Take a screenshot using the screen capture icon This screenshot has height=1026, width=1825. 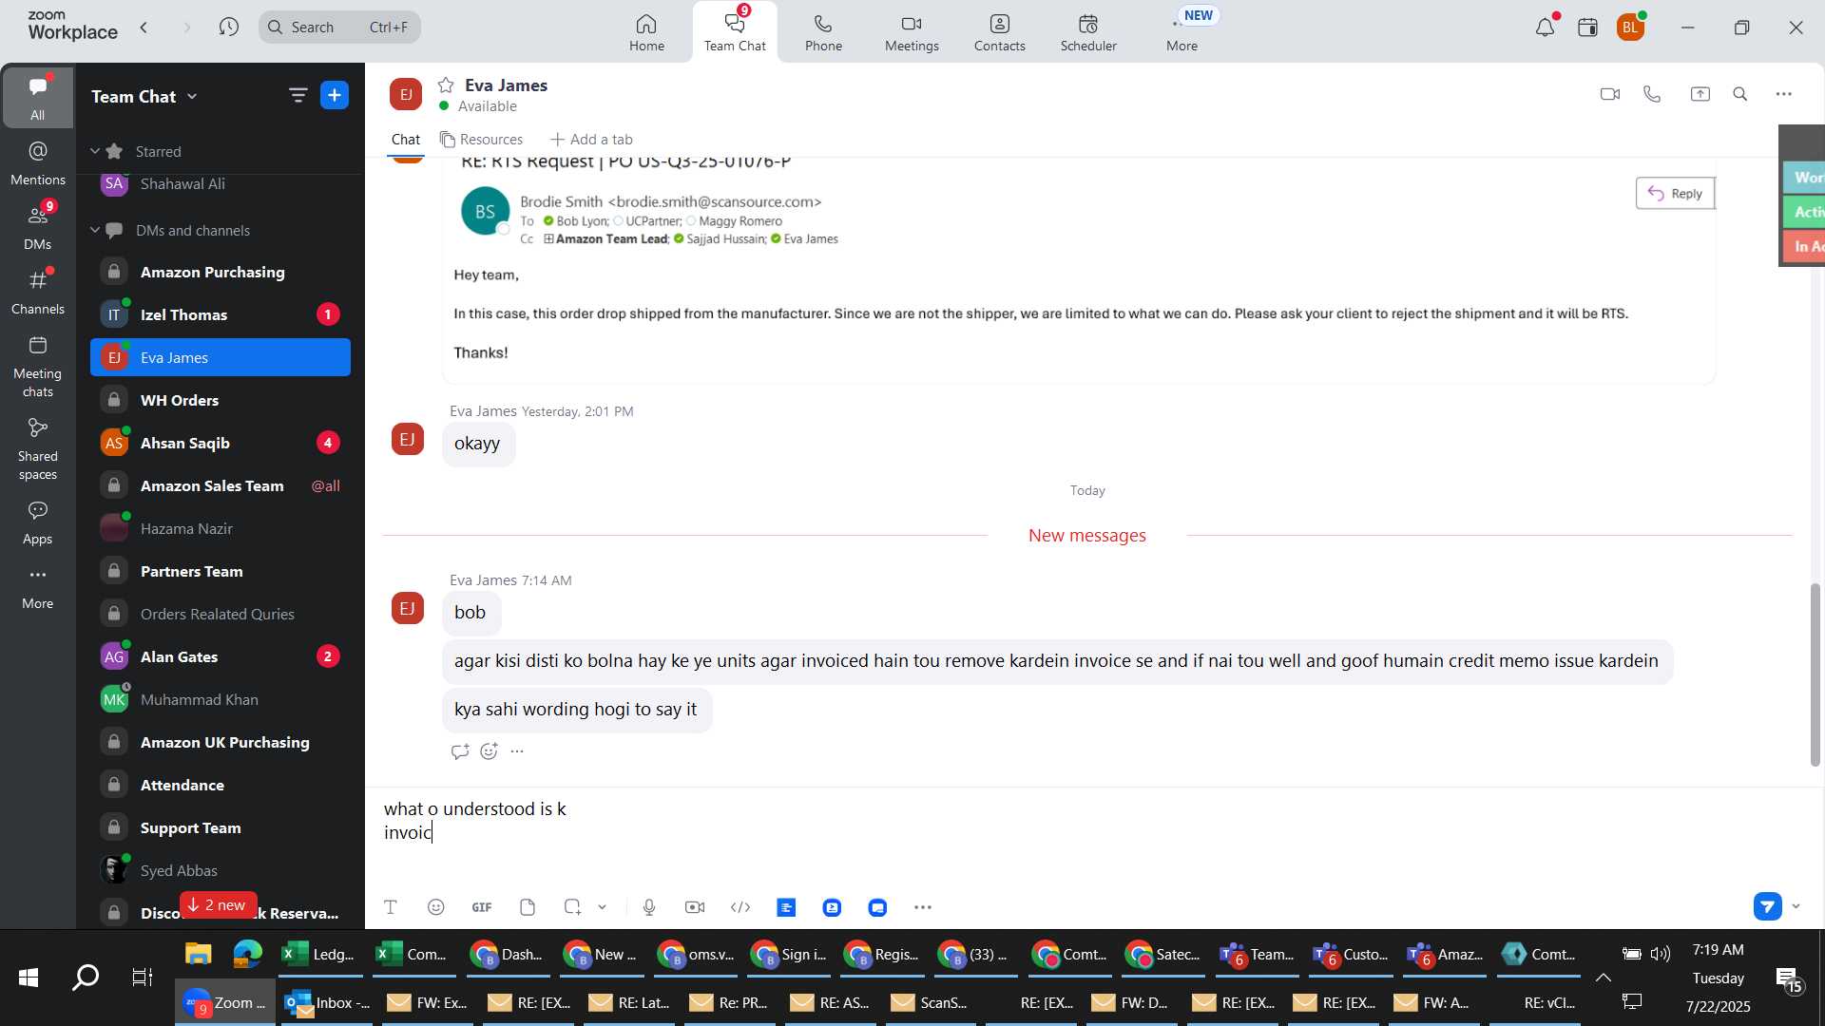click(x=572, y=907)
